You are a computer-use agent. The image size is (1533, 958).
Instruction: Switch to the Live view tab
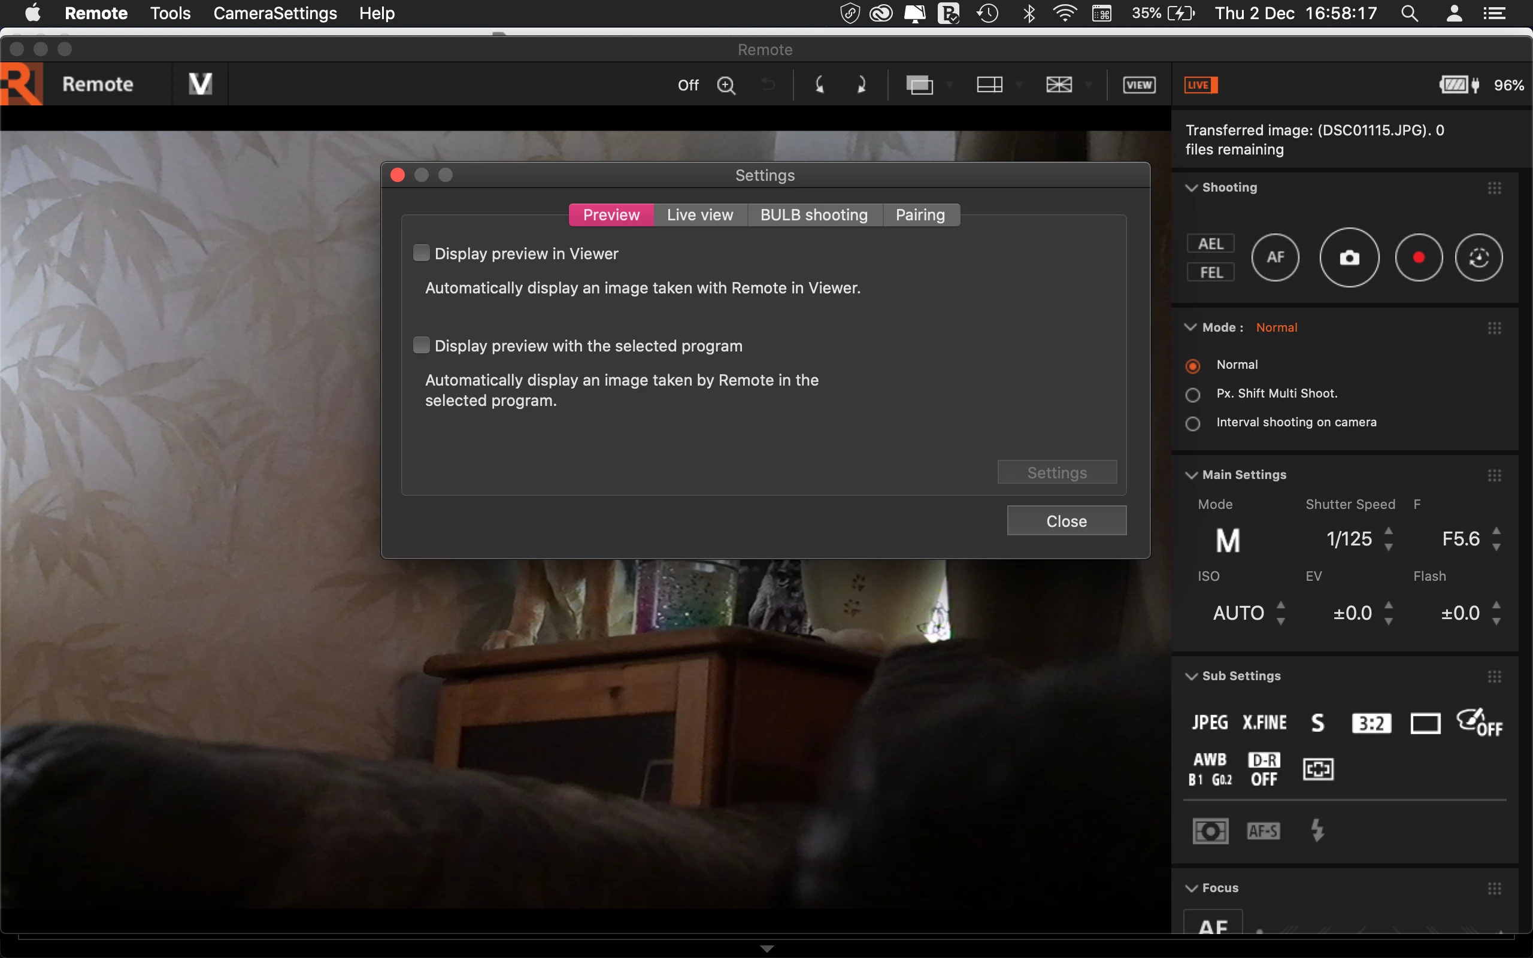click(699, 215)
